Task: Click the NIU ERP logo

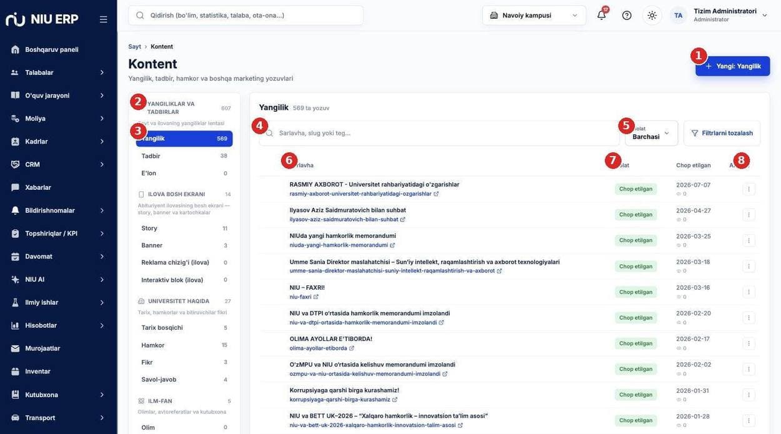Action: 42,19
